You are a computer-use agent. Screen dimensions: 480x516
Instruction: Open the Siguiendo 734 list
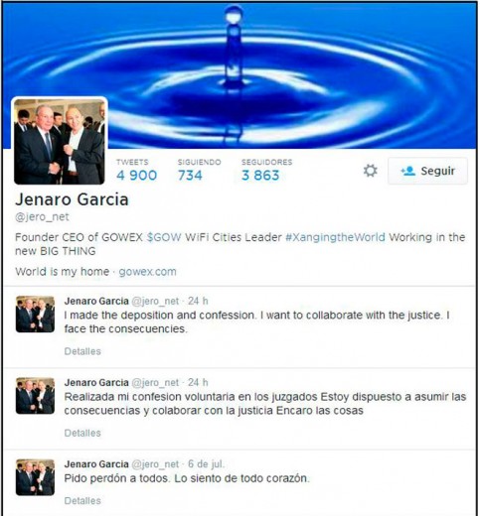click(199, 171)
